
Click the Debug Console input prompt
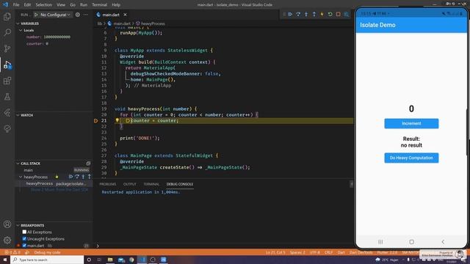(225, 246)
